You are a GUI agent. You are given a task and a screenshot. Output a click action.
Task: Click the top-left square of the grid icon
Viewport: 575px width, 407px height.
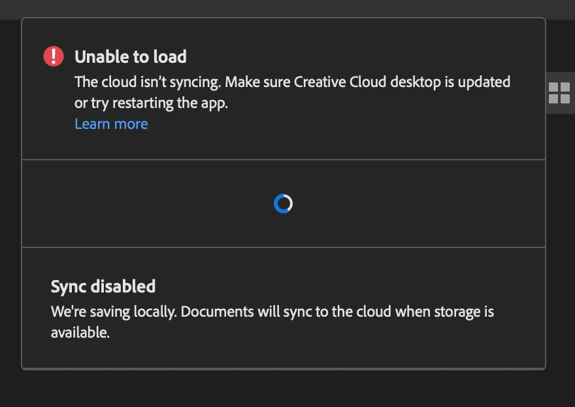coord(553,87)
